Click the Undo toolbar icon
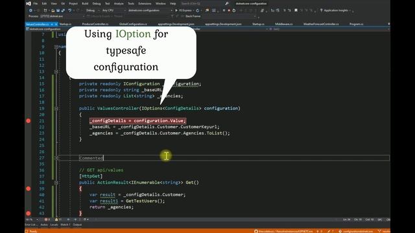Viewport: 415px width, 233px height. 69,10
